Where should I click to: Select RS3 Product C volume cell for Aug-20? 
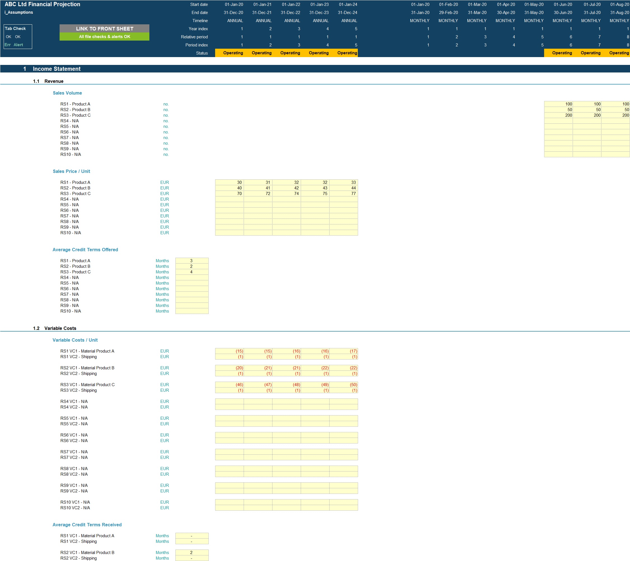point(615,115)
